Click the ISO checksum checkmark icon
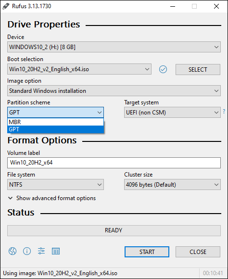 pos(163,69)
